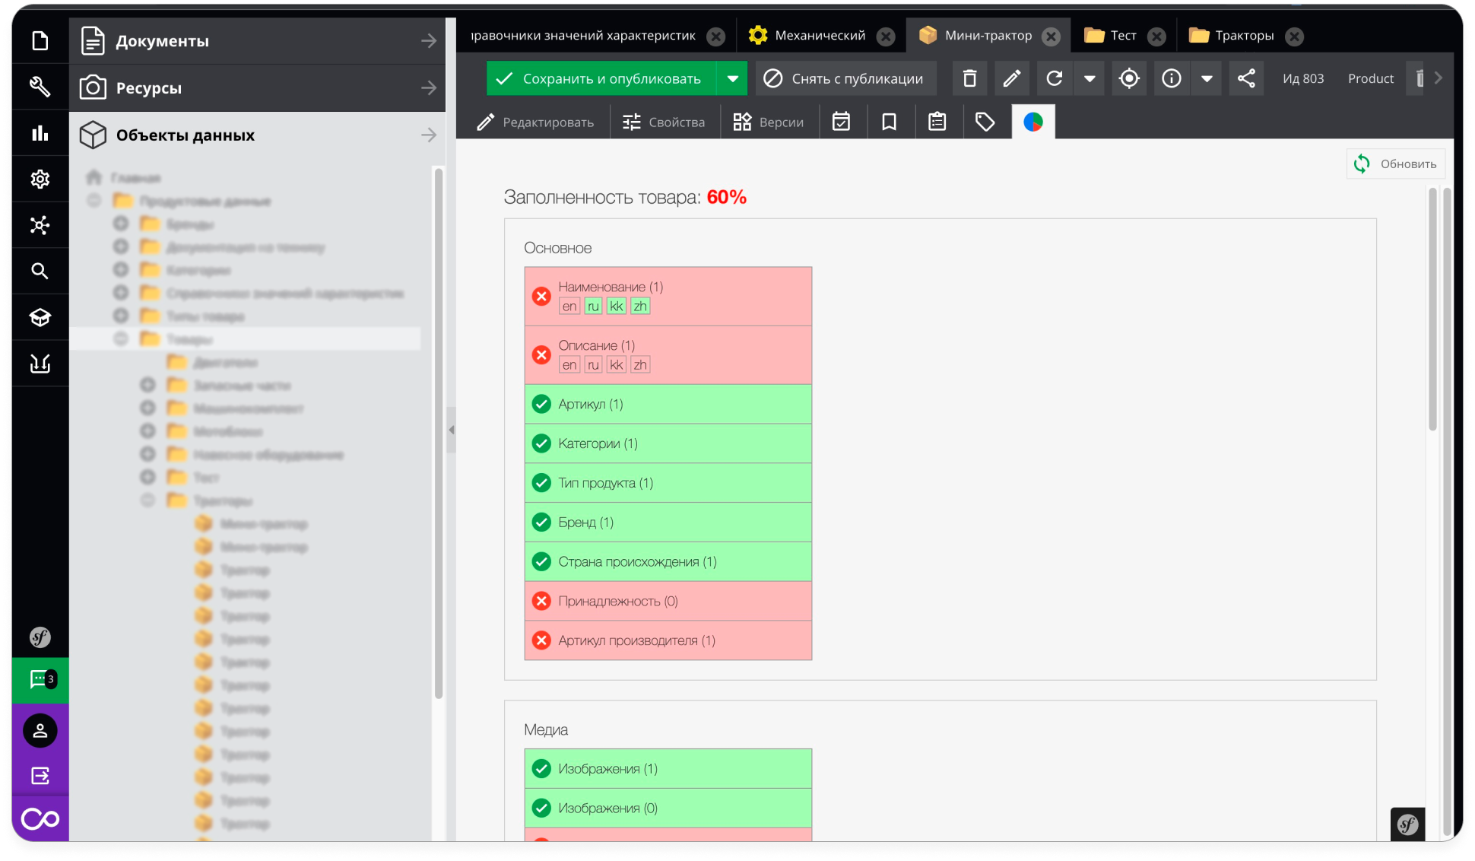Open the bookmark tab icon

click(x=890, y=122)
